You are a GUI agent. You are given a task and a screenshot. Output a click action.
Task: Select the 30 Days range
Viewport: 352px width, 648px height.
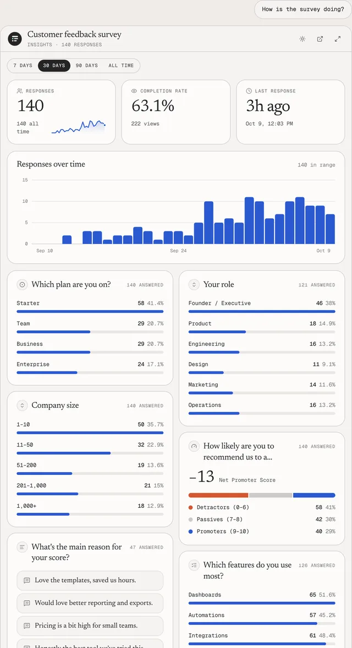click(x=54, y=66)
